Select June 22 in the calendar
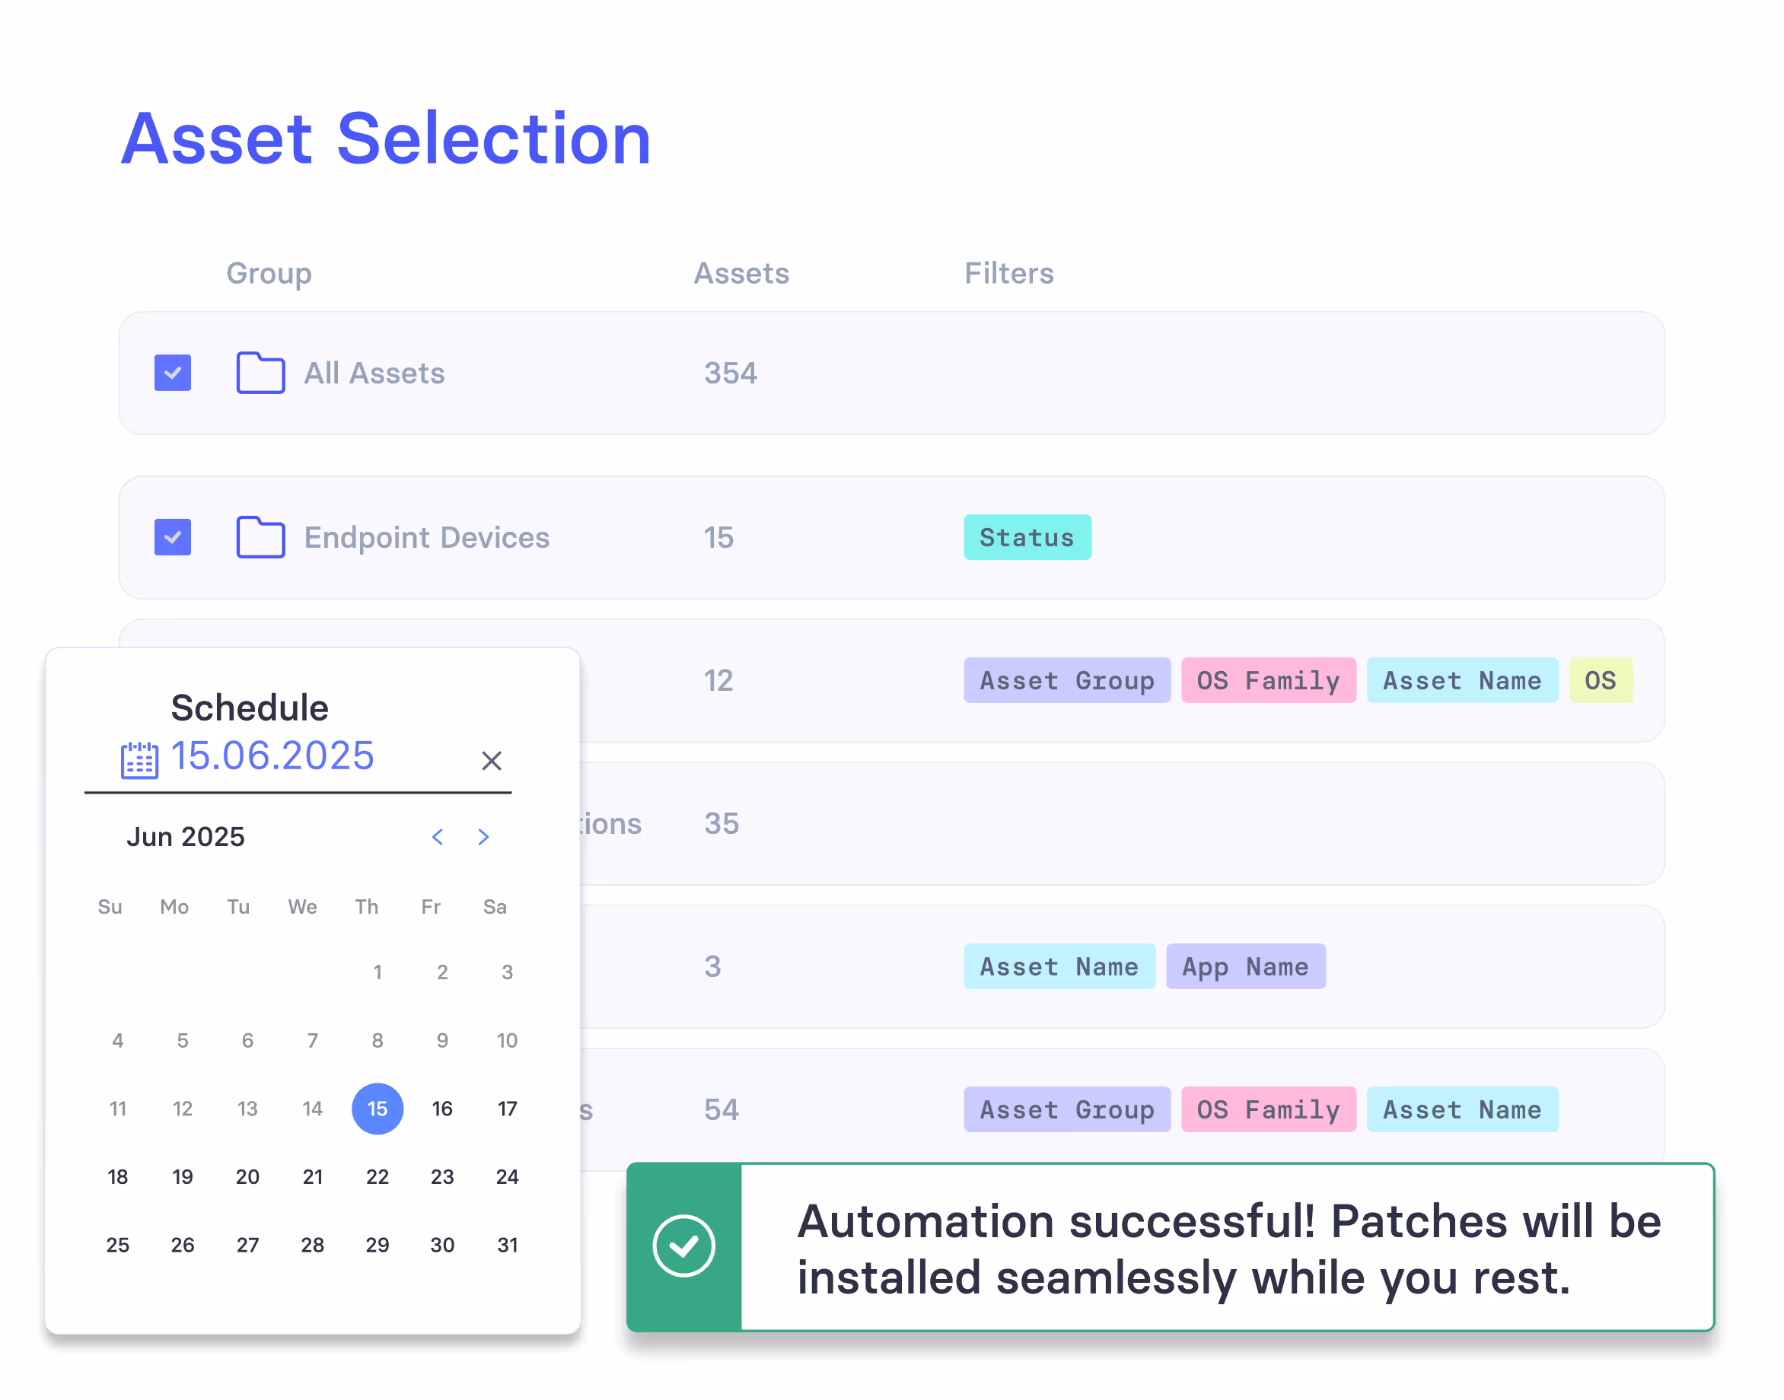The height and width of the screenshot is (1400, 1784). coord(378,1177)
